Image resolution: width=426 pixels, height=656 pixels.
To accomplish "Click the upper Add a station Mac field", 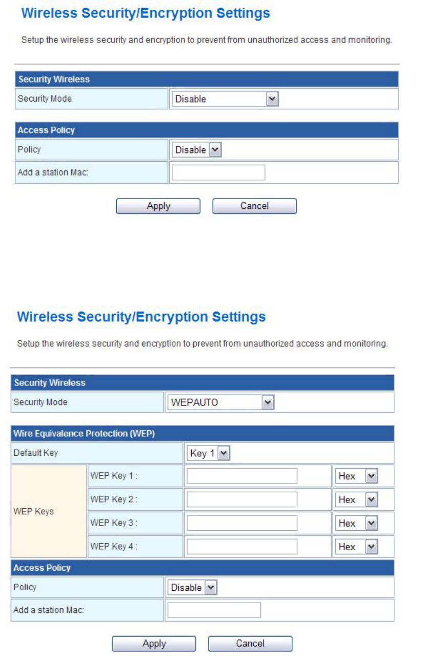I will click(218, 173).
